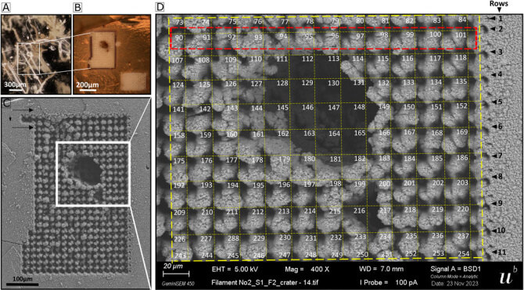Select grid cell number 237
Image resolution: width=524 pixels, height=290 pixels.
click(463, 235)
